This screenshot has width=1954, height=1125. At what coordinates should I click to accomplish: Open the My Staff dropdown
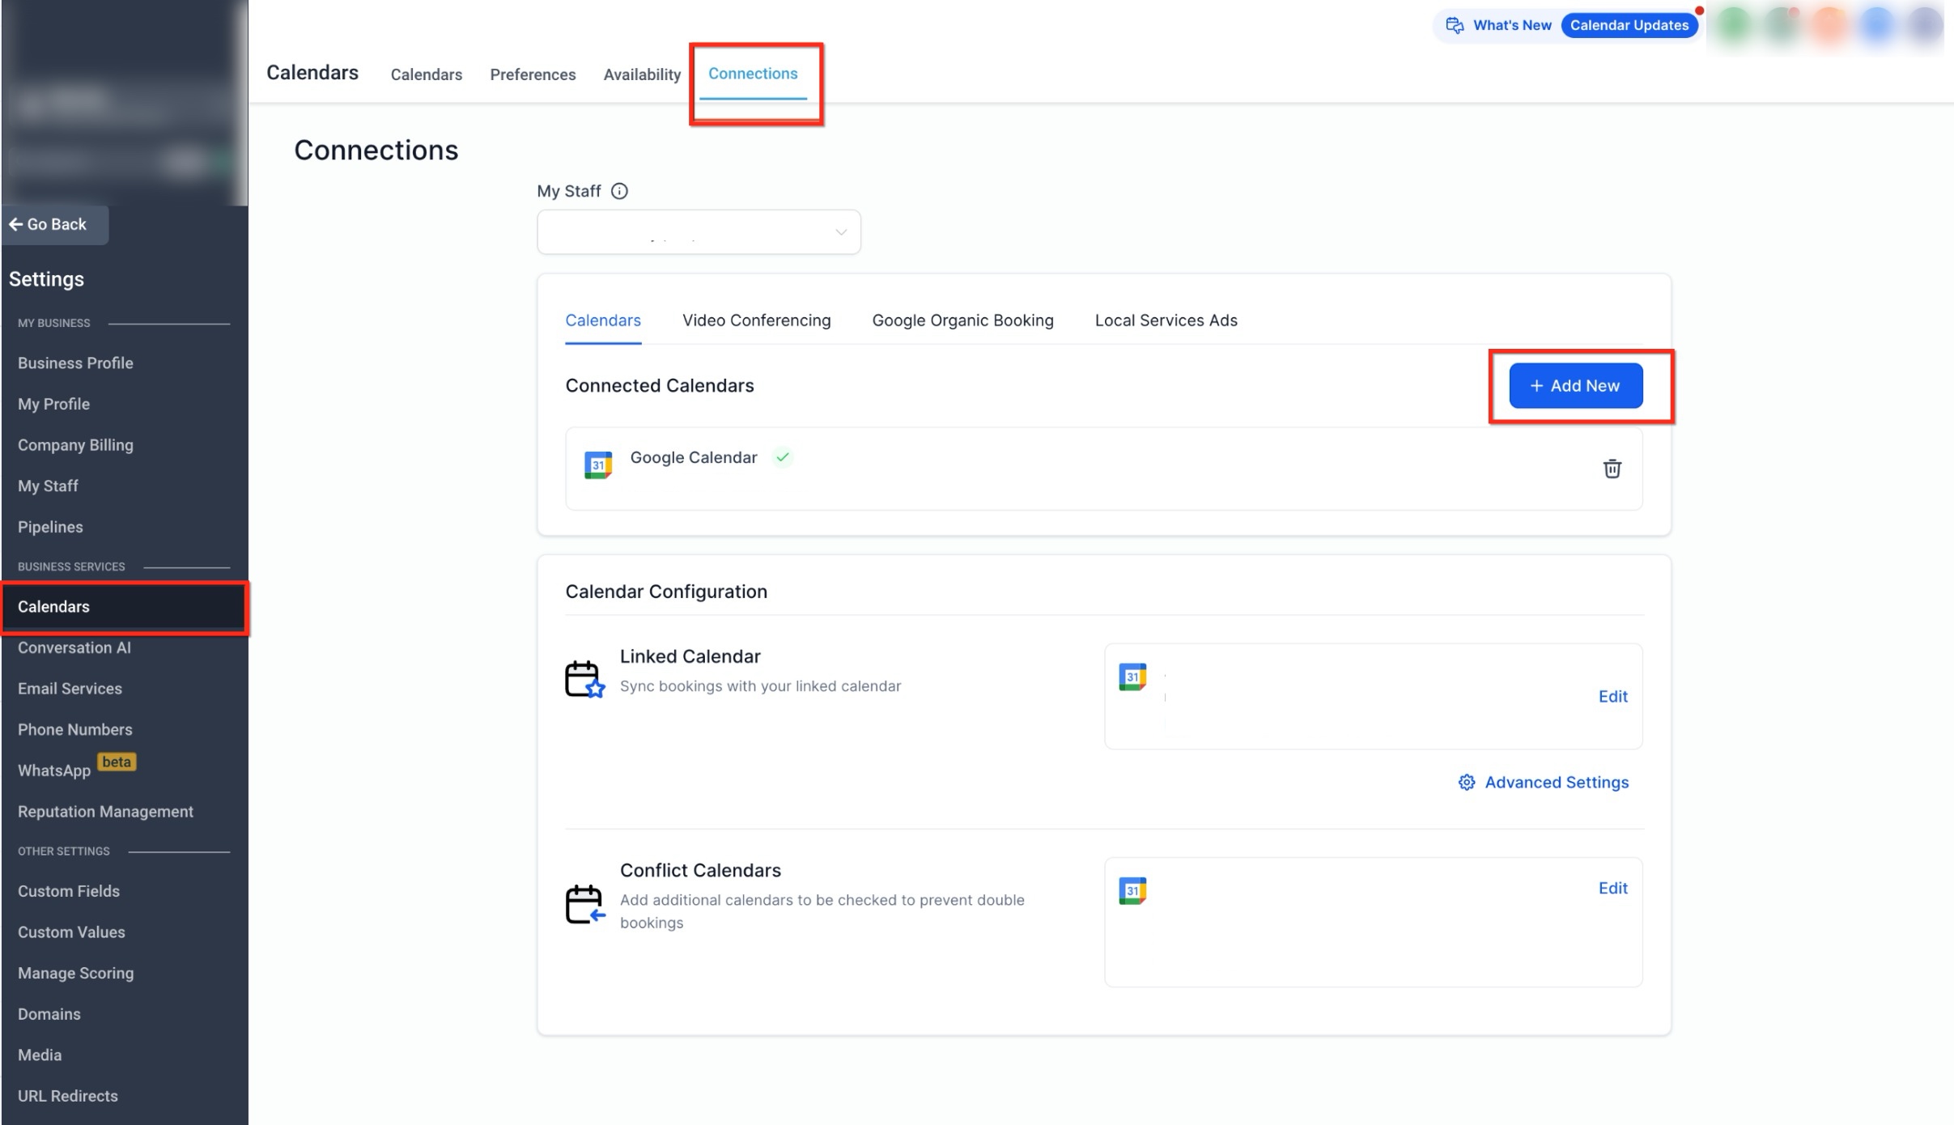[699, 232]
